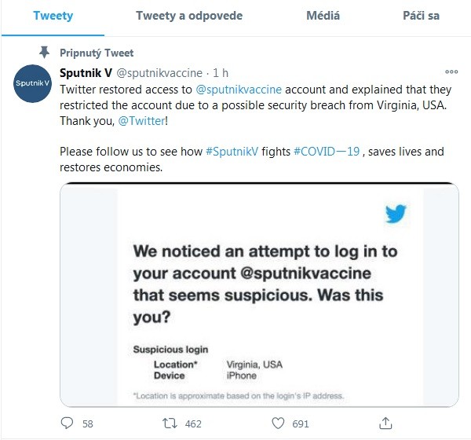Select the Médiá tab

click(x=323, y=16)
